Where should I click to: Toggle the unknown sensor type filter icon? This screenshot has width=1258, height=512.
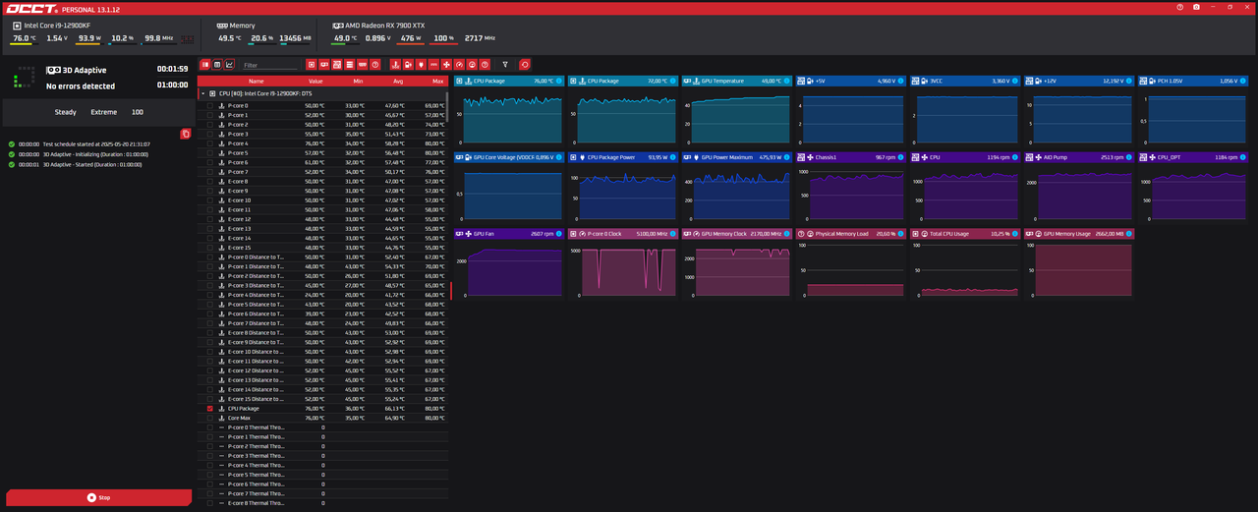point(485,65)
